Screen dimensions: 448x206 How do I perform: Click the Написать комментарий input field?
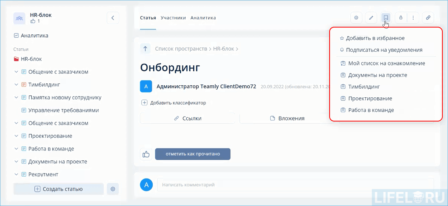coord(295,185)
